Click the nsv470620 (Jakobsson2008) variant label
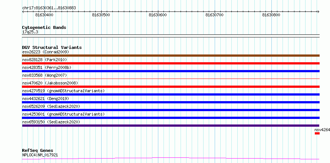Screen dimensions: 330x163 (x=50, y=83)
